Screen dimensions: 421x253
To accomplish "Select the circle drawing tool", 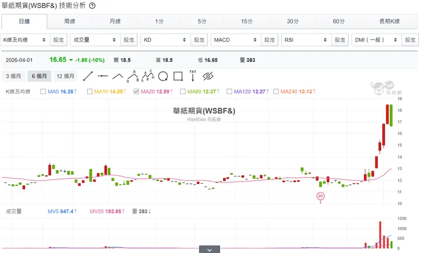I will point(163,77).
